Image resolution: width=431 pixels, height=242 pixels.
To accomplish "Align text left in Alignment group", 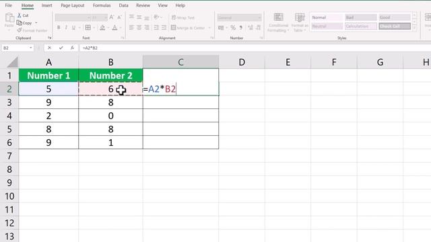I will [132, 28].
